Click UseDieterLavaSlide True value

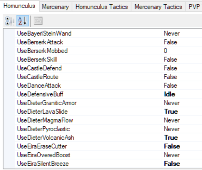tap(171, 111)
